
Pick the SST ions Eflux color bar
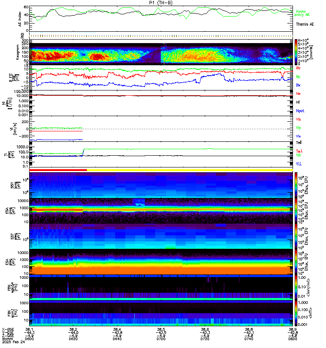coord(296,185)
